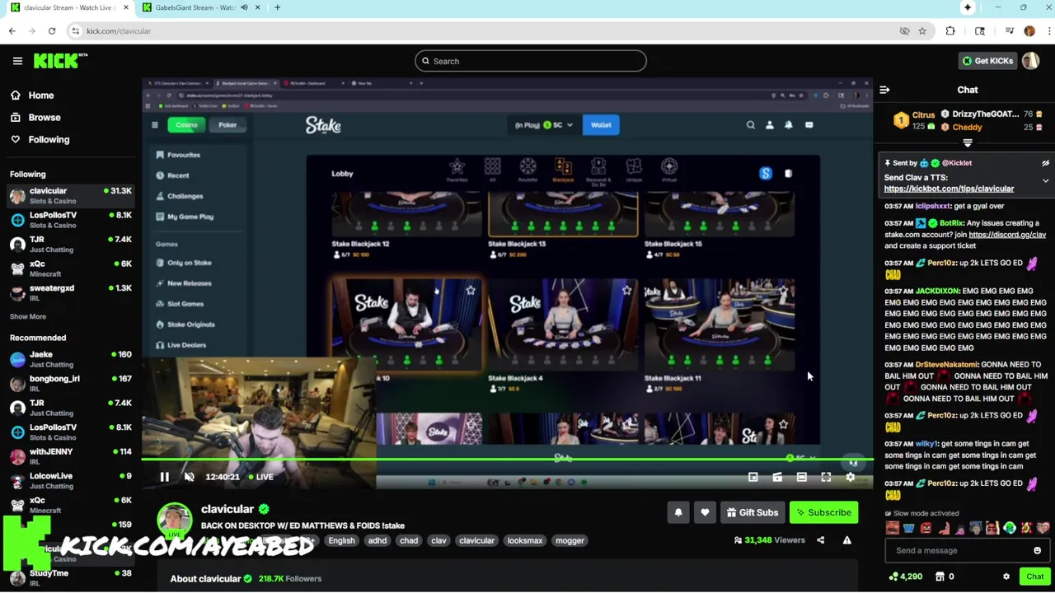Viewport: 1055px width, 593px height.
Task: Focus the Kick search box
Action: coord(531,61)
